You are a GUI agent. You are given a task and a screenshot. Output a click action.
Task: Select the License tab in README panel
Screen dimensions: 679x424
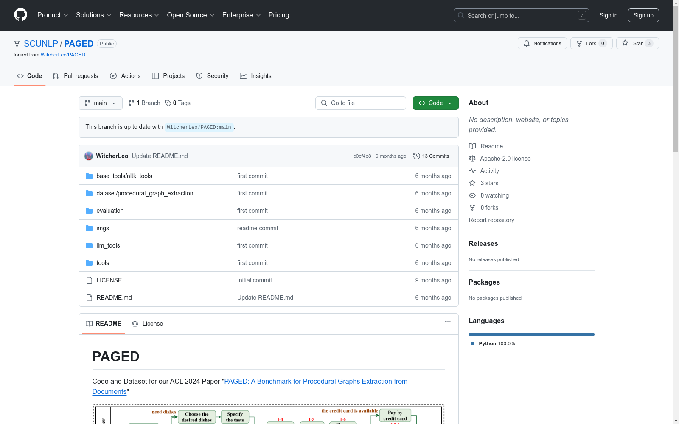click(147, 324)
